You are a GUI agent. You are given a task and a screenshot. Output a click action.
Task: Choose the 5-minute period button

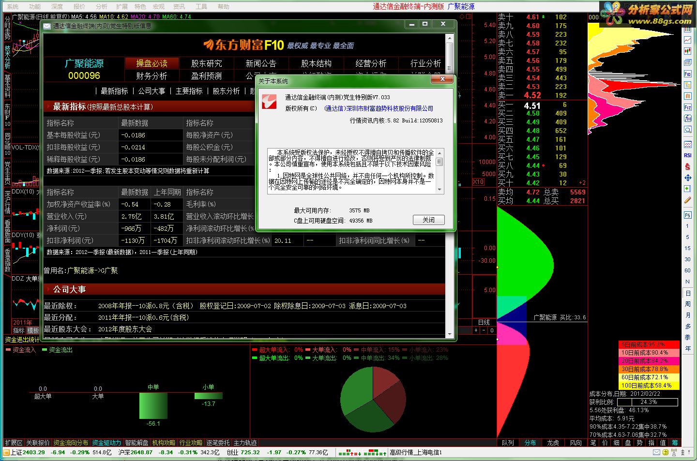[x=687, y=237]
